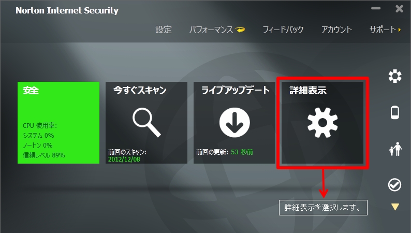Open the フィードバック link

[283, 30]
